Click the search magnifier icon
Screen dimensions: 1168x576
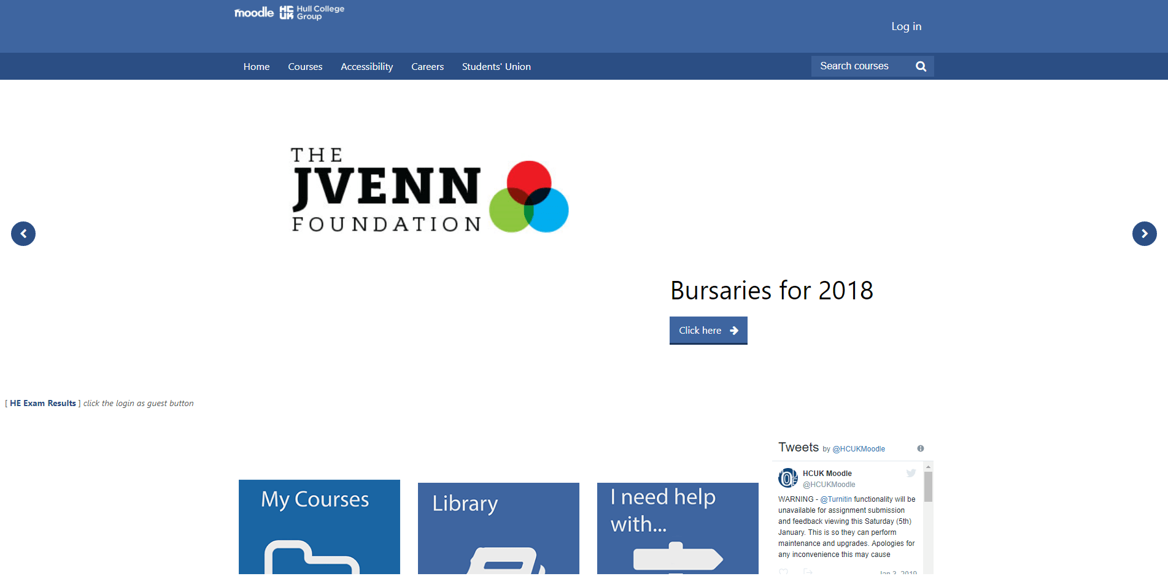921,66
